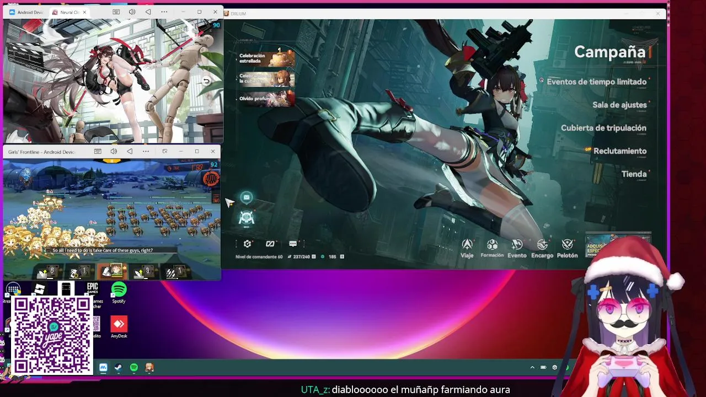706x397 pixels.
Task: Open the Viaje icon
Action: click(467, 248)
